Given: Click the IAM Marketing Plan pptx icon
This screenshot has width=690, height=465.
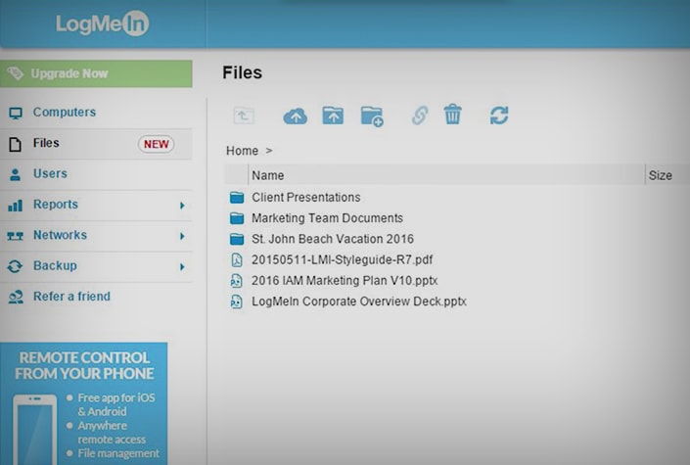Looking at the screenshot, I should 237,281.
